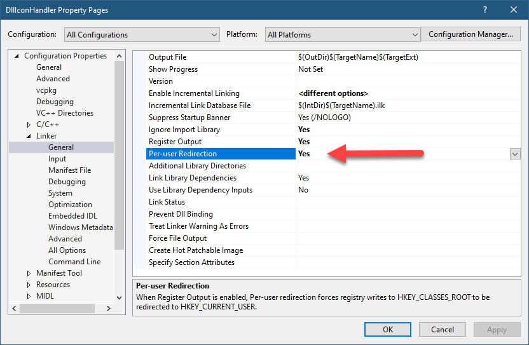
Task: Click the Output File value field
Action: click(401, 57)
